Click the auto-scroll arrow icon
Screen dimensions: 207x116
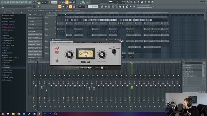[63, 6]
